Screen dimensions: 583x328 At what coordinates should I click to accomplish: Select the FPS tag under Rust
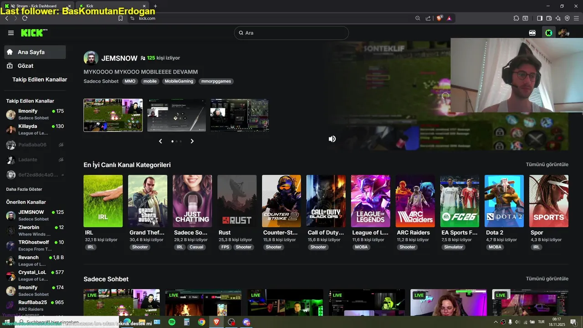click(x=225, y=247)
